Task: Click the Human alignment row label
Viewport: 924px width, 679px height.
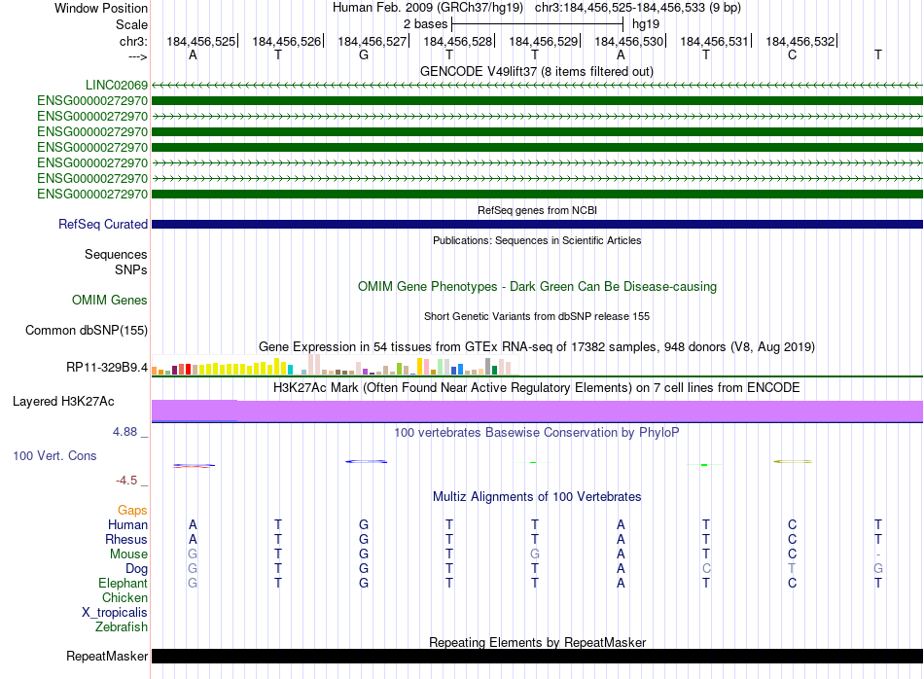Action: [127, 524]
